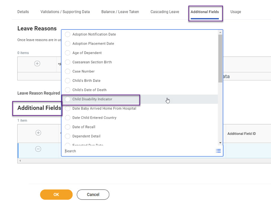Select Adoption Placement Date radio option
271x202 pixels.
click(67, 44)
